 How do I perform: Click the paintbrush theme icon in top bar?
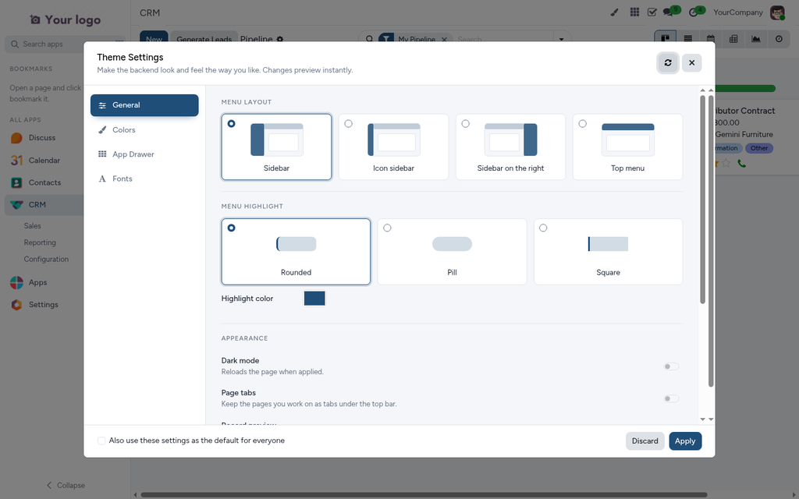tap(615, 12)
